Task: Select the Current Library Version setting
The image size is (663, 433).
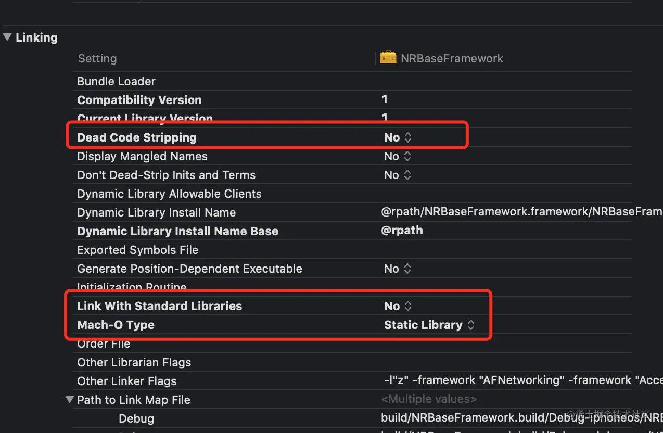Action: (145, 119)
